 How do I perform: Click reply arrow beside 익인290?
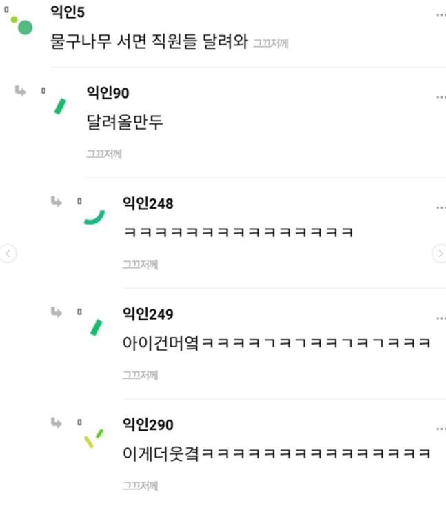[57, 422]
